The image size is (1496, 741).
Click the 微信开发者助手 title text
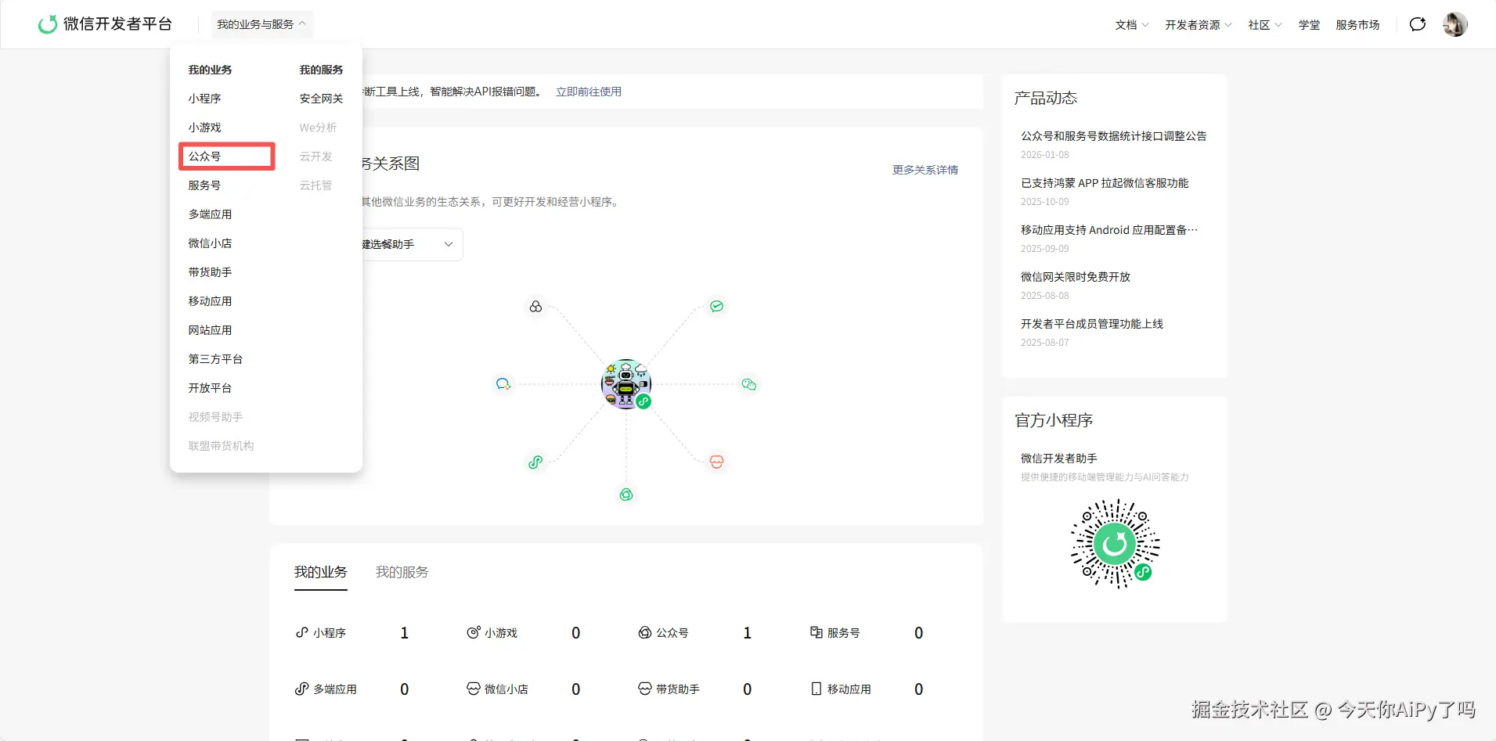[1059, 459]
